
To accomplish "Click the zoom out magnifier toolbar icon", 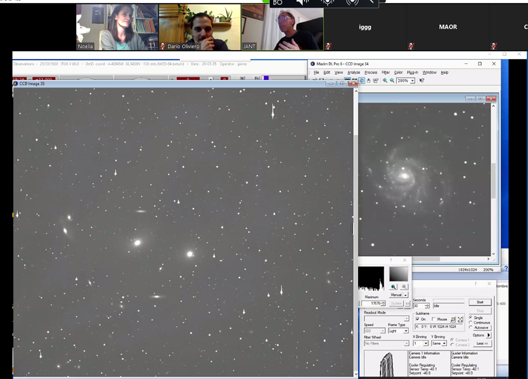I will pos(392,80).
